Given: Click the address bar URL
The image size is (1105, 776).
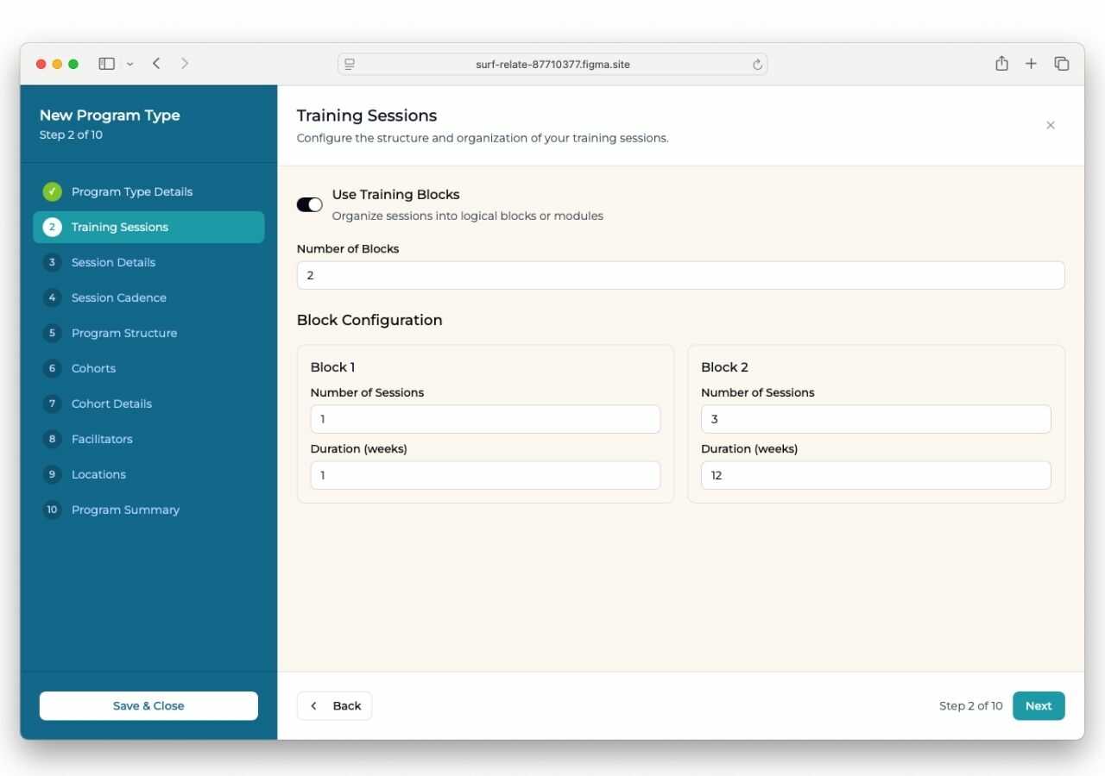Looking at the screenshot, I should (552, 65).
